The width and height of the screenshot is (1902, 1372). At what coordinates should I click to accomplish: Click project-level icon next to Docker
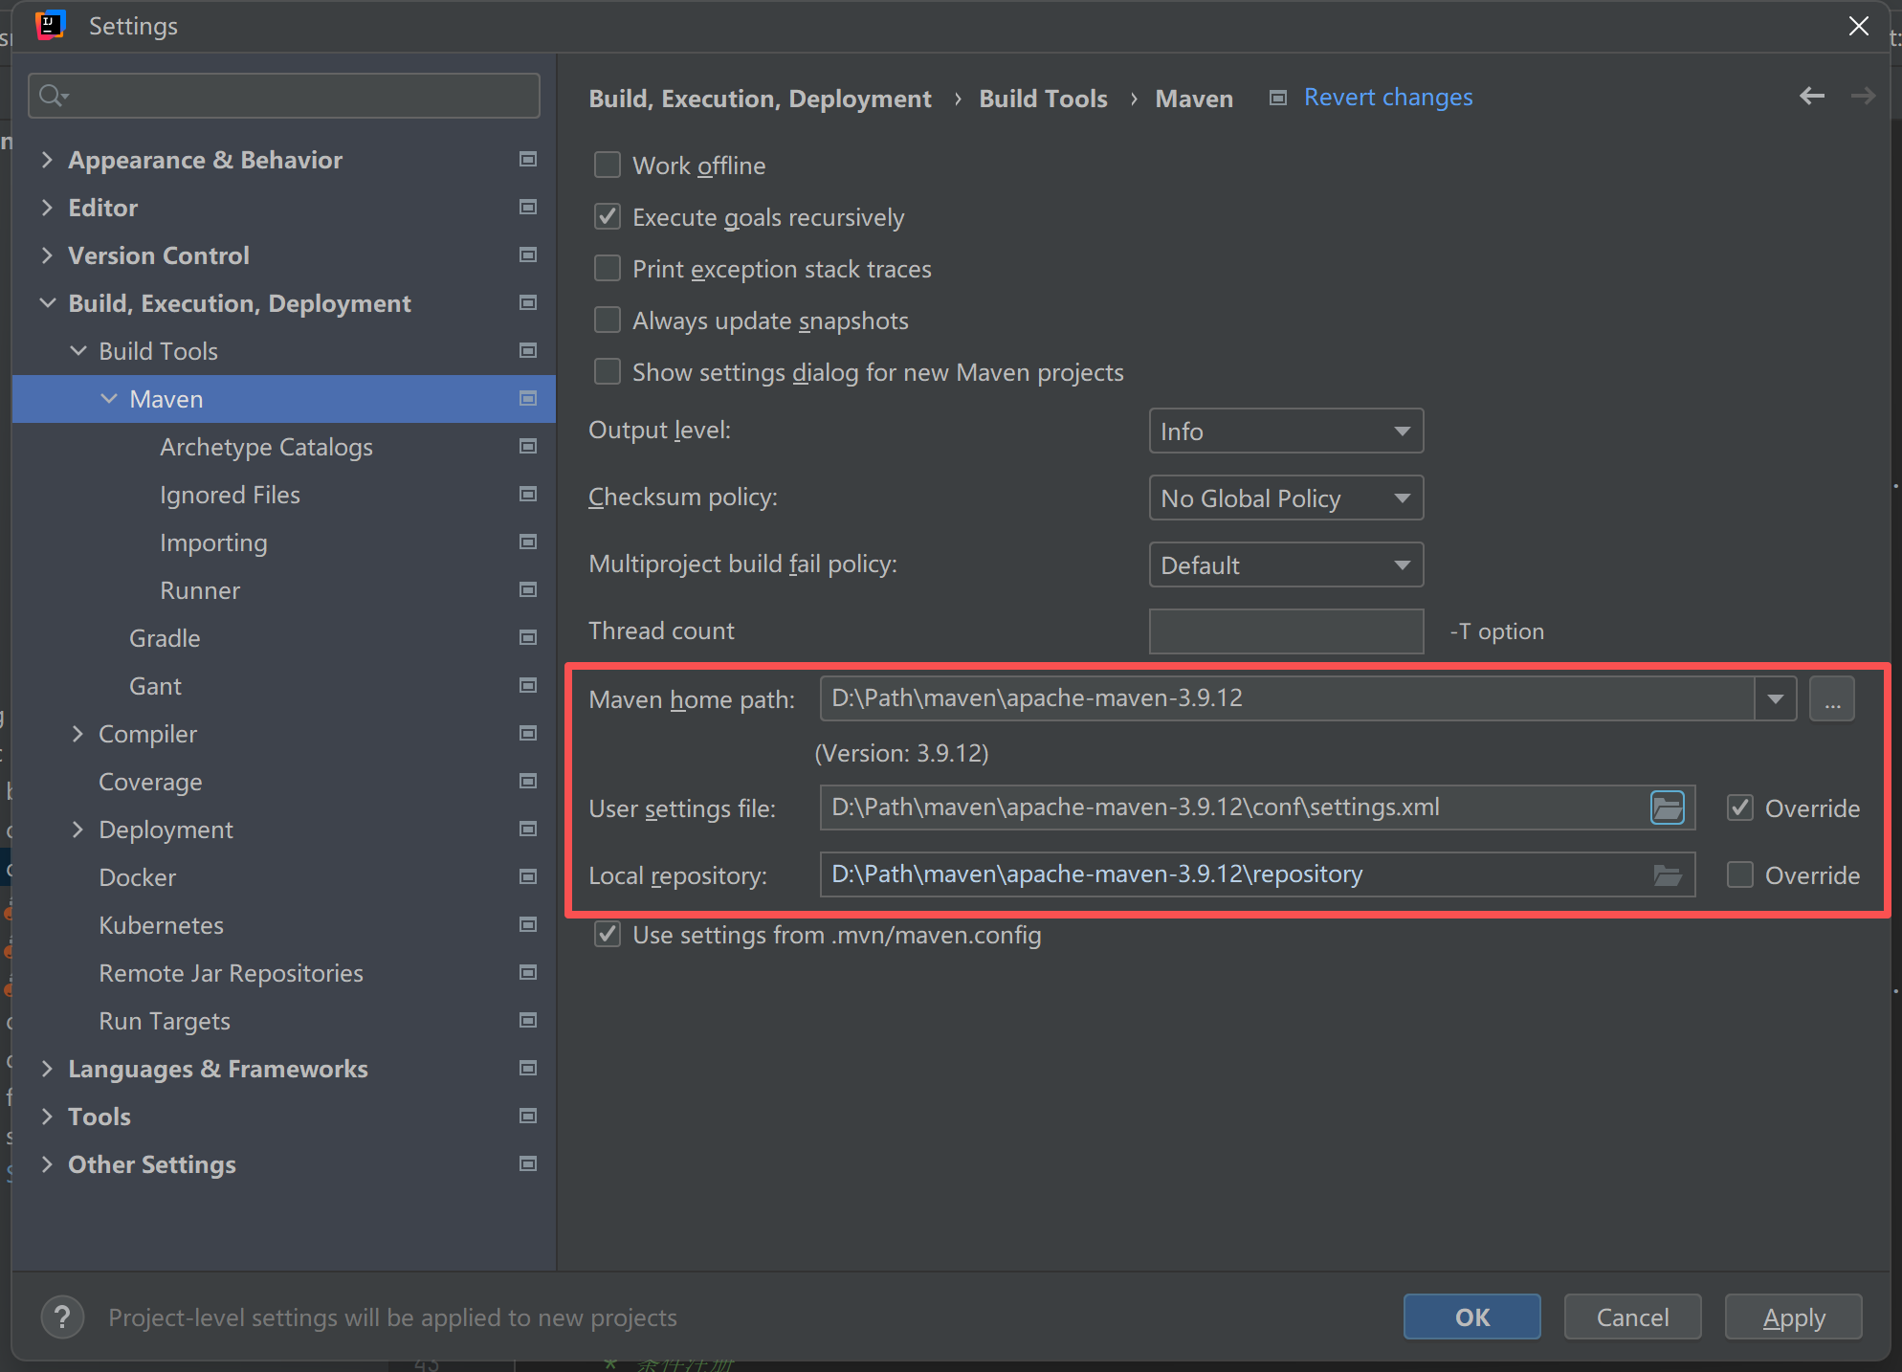coord(527,877)
